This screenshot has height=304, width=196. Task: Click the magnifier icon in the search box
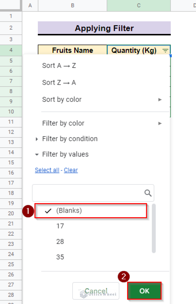click(x=148, y=193)
